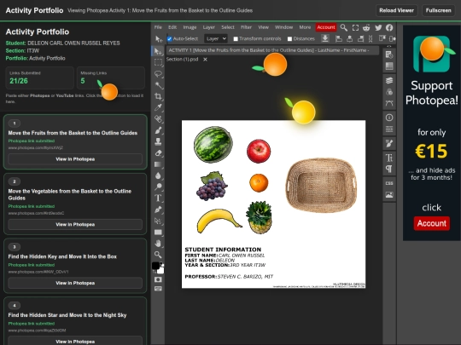Open the Reddit link icon

coord(366,27)
